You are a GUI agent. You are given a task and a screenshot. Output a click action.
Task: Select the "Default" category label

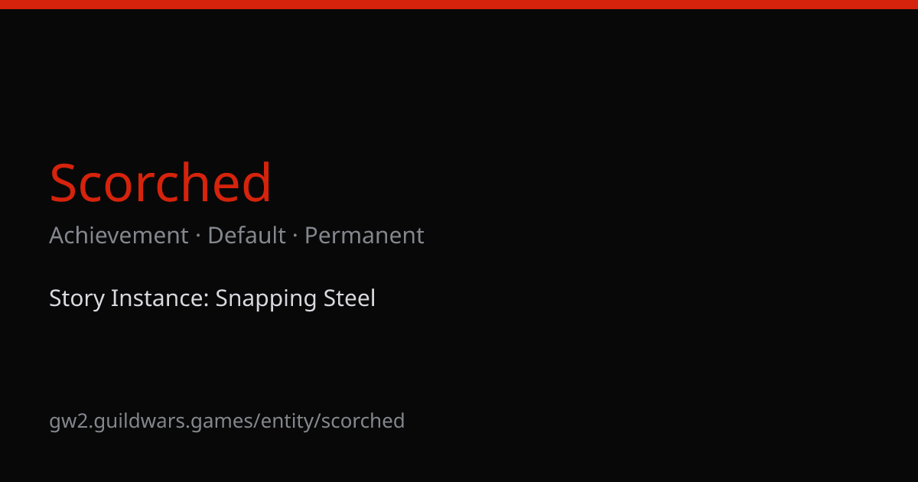tap(246, 236)
